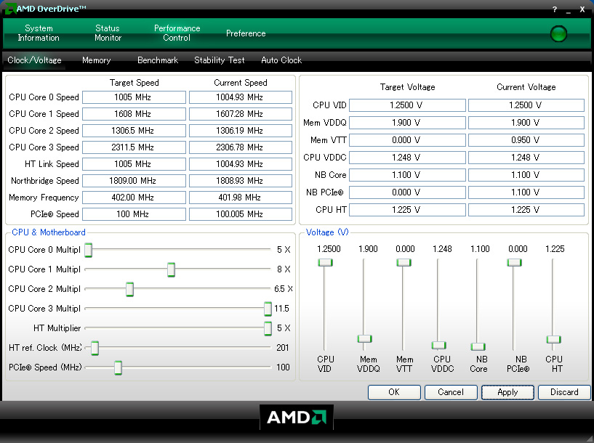Click NB PCIe current voltage 1.100 V

(x=526, y=192)
